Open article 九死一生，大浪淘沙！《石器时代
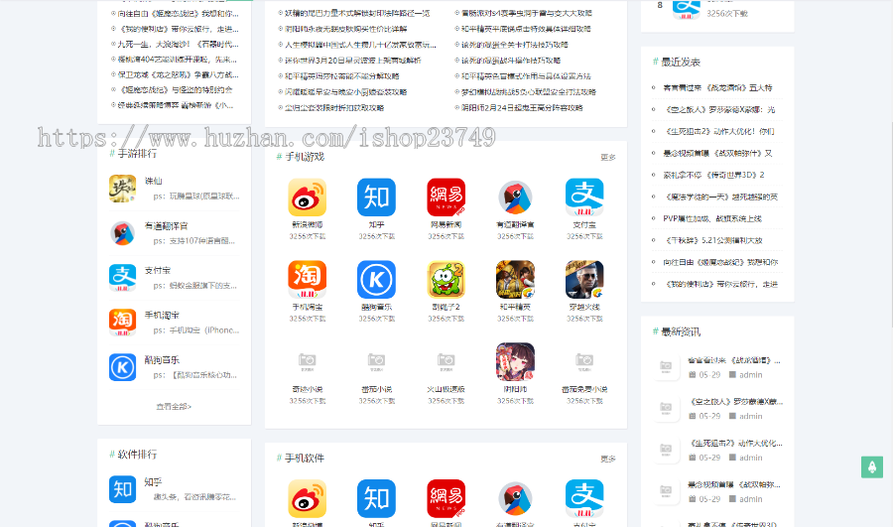 coord(179,44)
